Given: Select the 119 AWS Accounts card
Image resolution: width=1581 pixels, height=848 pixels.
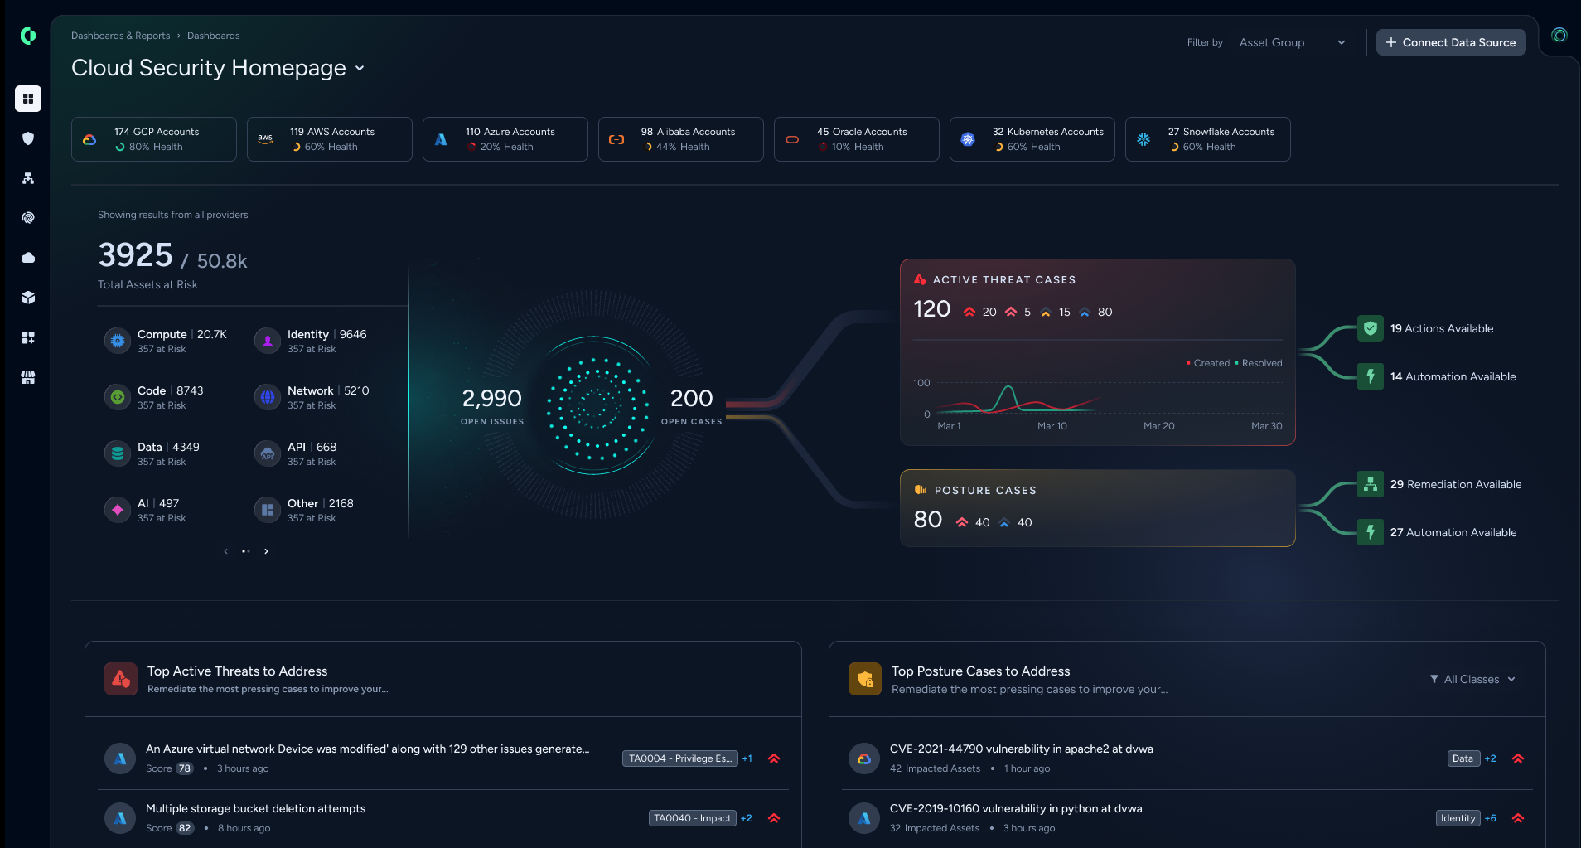Looking at the screenshot, I should (329, 139).
